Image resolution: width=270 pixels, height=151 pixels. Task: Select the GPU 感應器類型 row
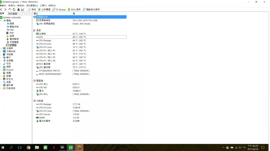coord(80,23)
